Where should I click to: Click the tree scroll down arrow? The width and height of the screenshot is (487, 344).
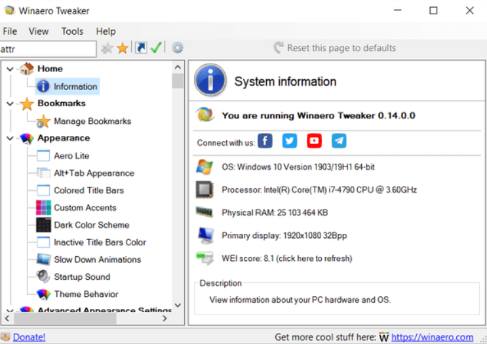tap(178, 305)
